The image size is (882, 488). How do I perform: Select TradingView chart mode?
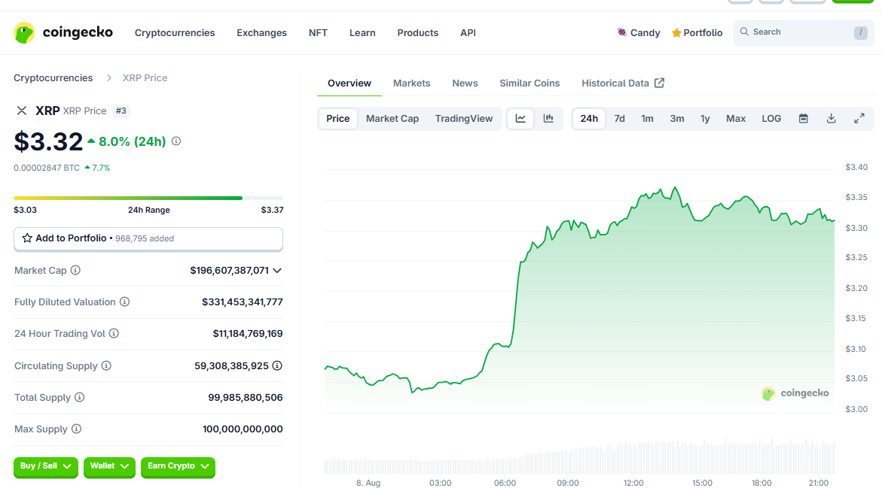tap(463, 119)
